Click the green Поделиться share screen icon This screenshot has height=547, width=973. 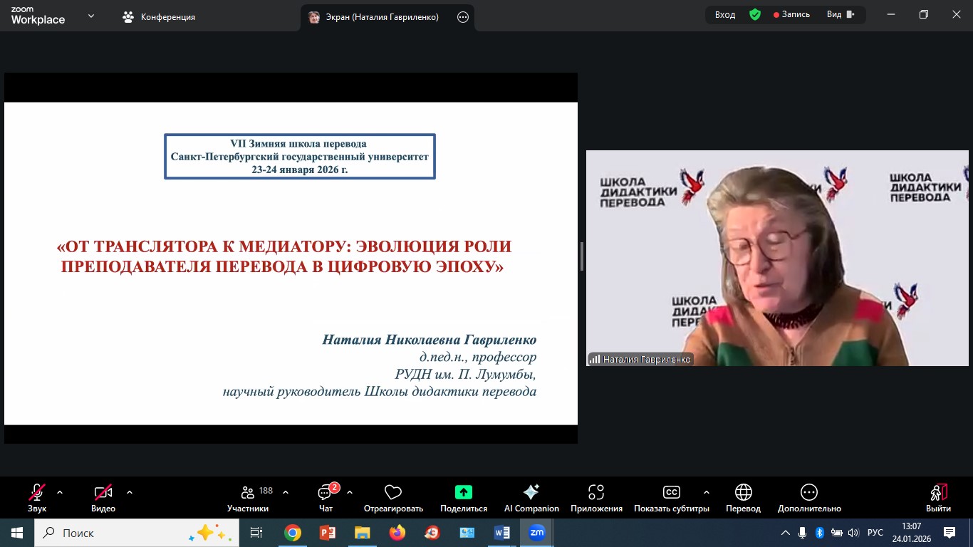[x=464, y=492]
